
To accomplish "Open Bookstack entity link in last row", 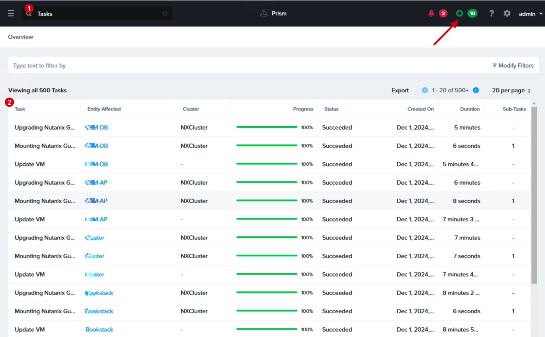I will click(x=99, y=330).
